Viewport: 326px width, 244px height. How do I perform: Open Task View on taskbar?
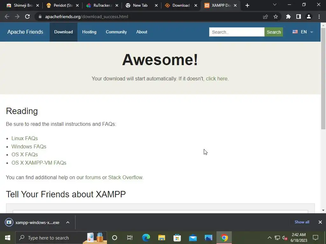[x=130, y=238]
